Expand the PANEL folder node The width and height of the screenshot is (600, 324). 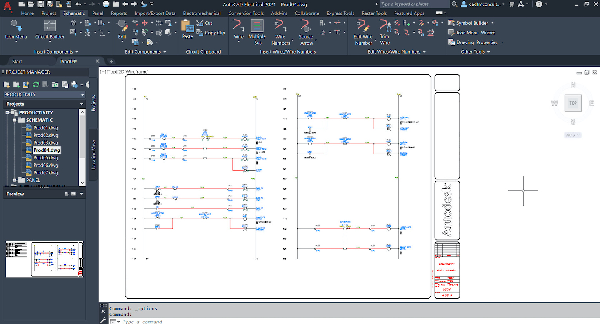coord(15,180)
